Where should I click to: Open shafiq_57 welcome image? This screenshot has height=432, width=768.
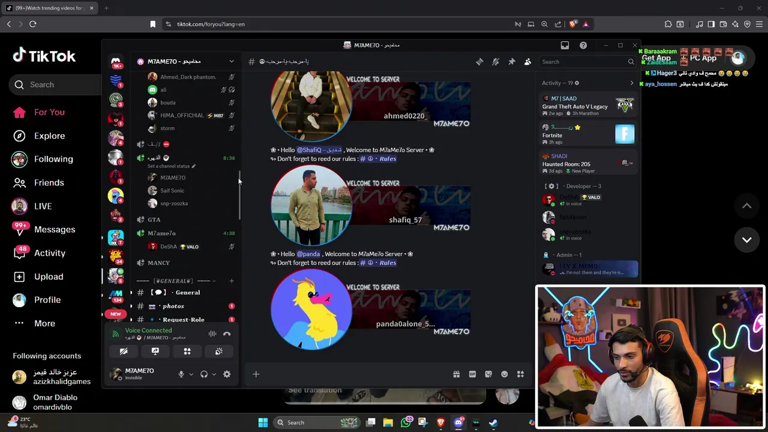(370, 205)
